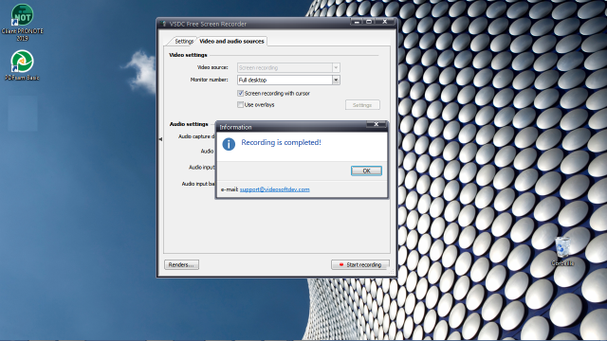Screen dimensions: 607x341
Task: Confirm the dialog with OK button
Action: 366,170
